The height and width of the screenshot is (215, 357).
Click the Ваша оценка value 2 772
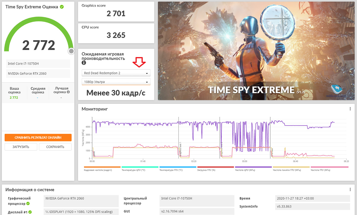point(14,98)
